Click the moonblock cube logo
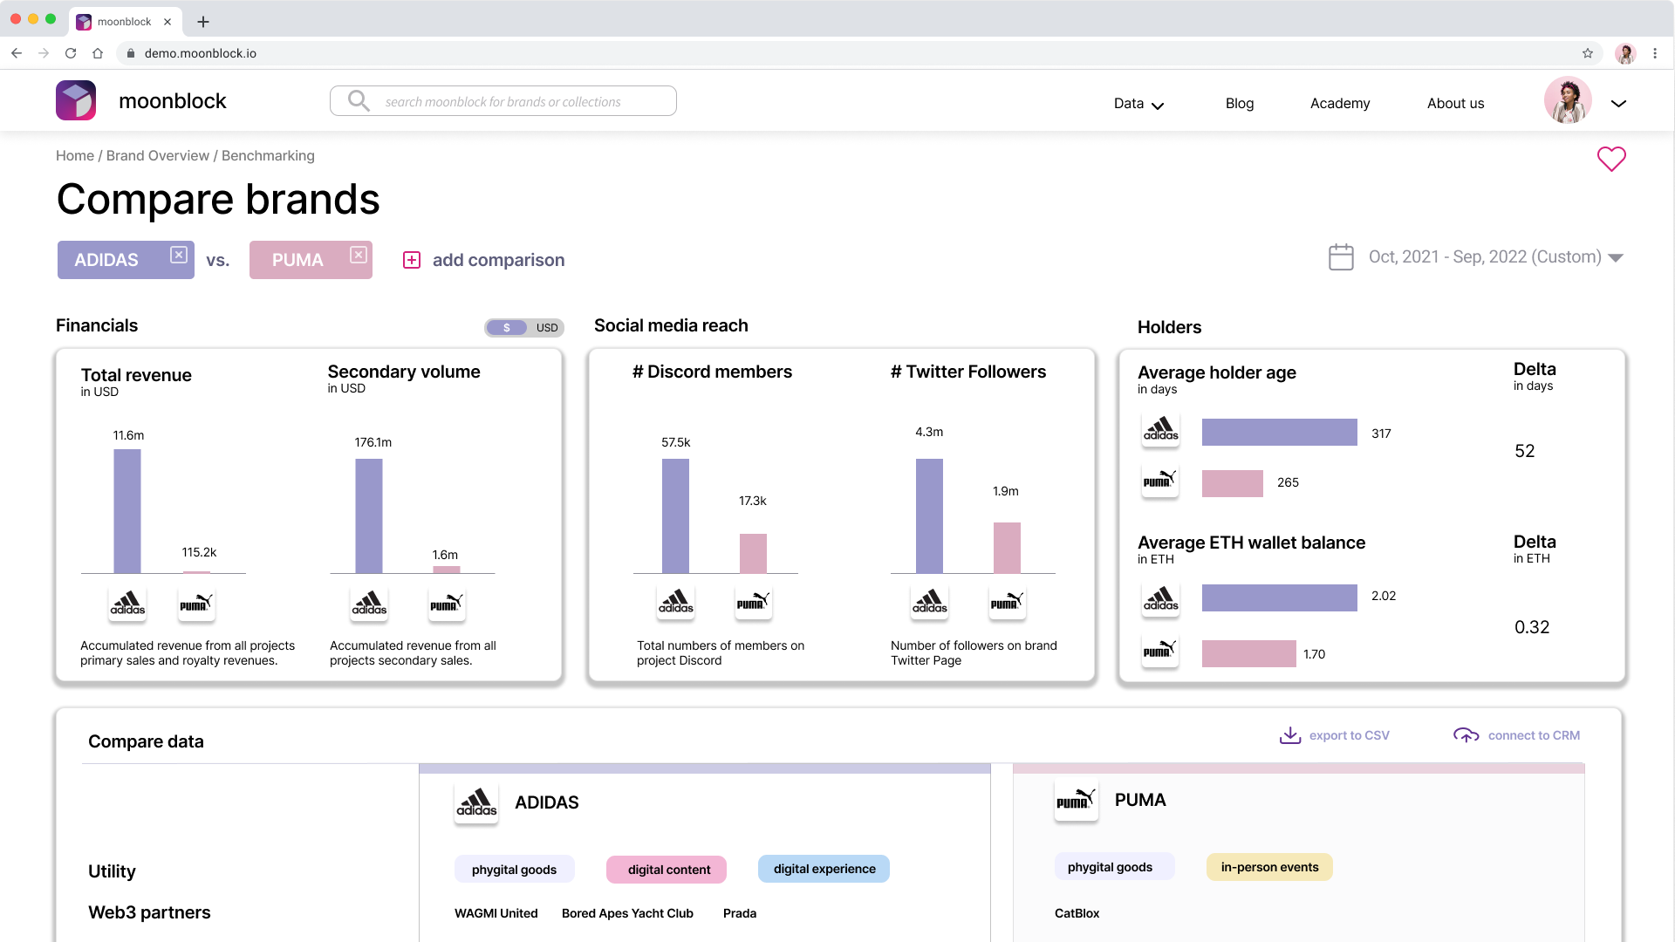 coord(76,100)
